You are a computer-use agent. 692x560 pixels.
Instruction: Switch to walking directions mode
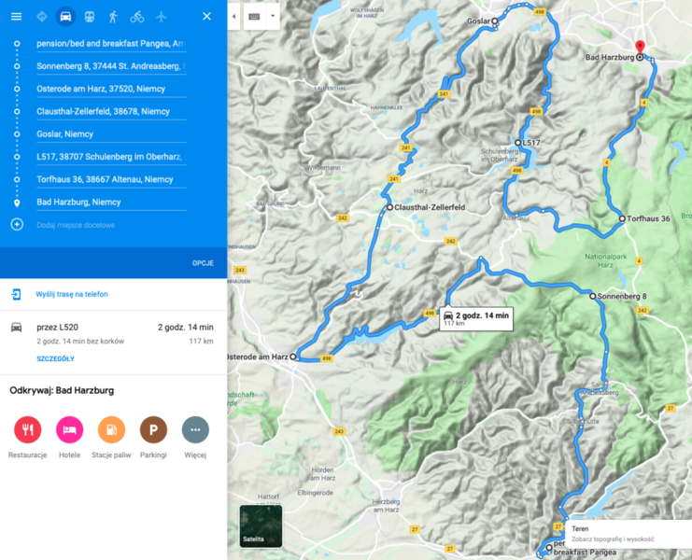(113, 17)
